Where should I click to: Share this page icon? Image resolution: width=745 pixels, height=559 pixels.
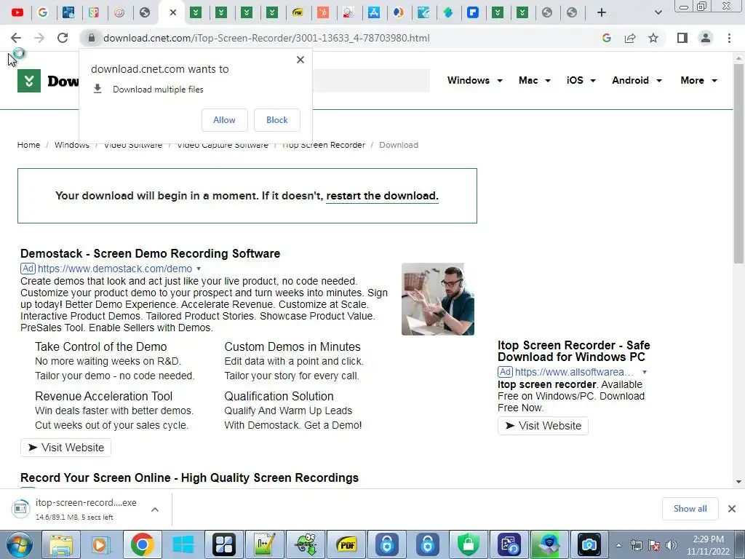(x=630, y=38)
